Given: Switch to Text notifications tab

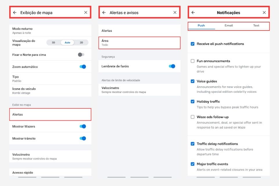Looking at the screenshot, I should [x=256, y=26].
